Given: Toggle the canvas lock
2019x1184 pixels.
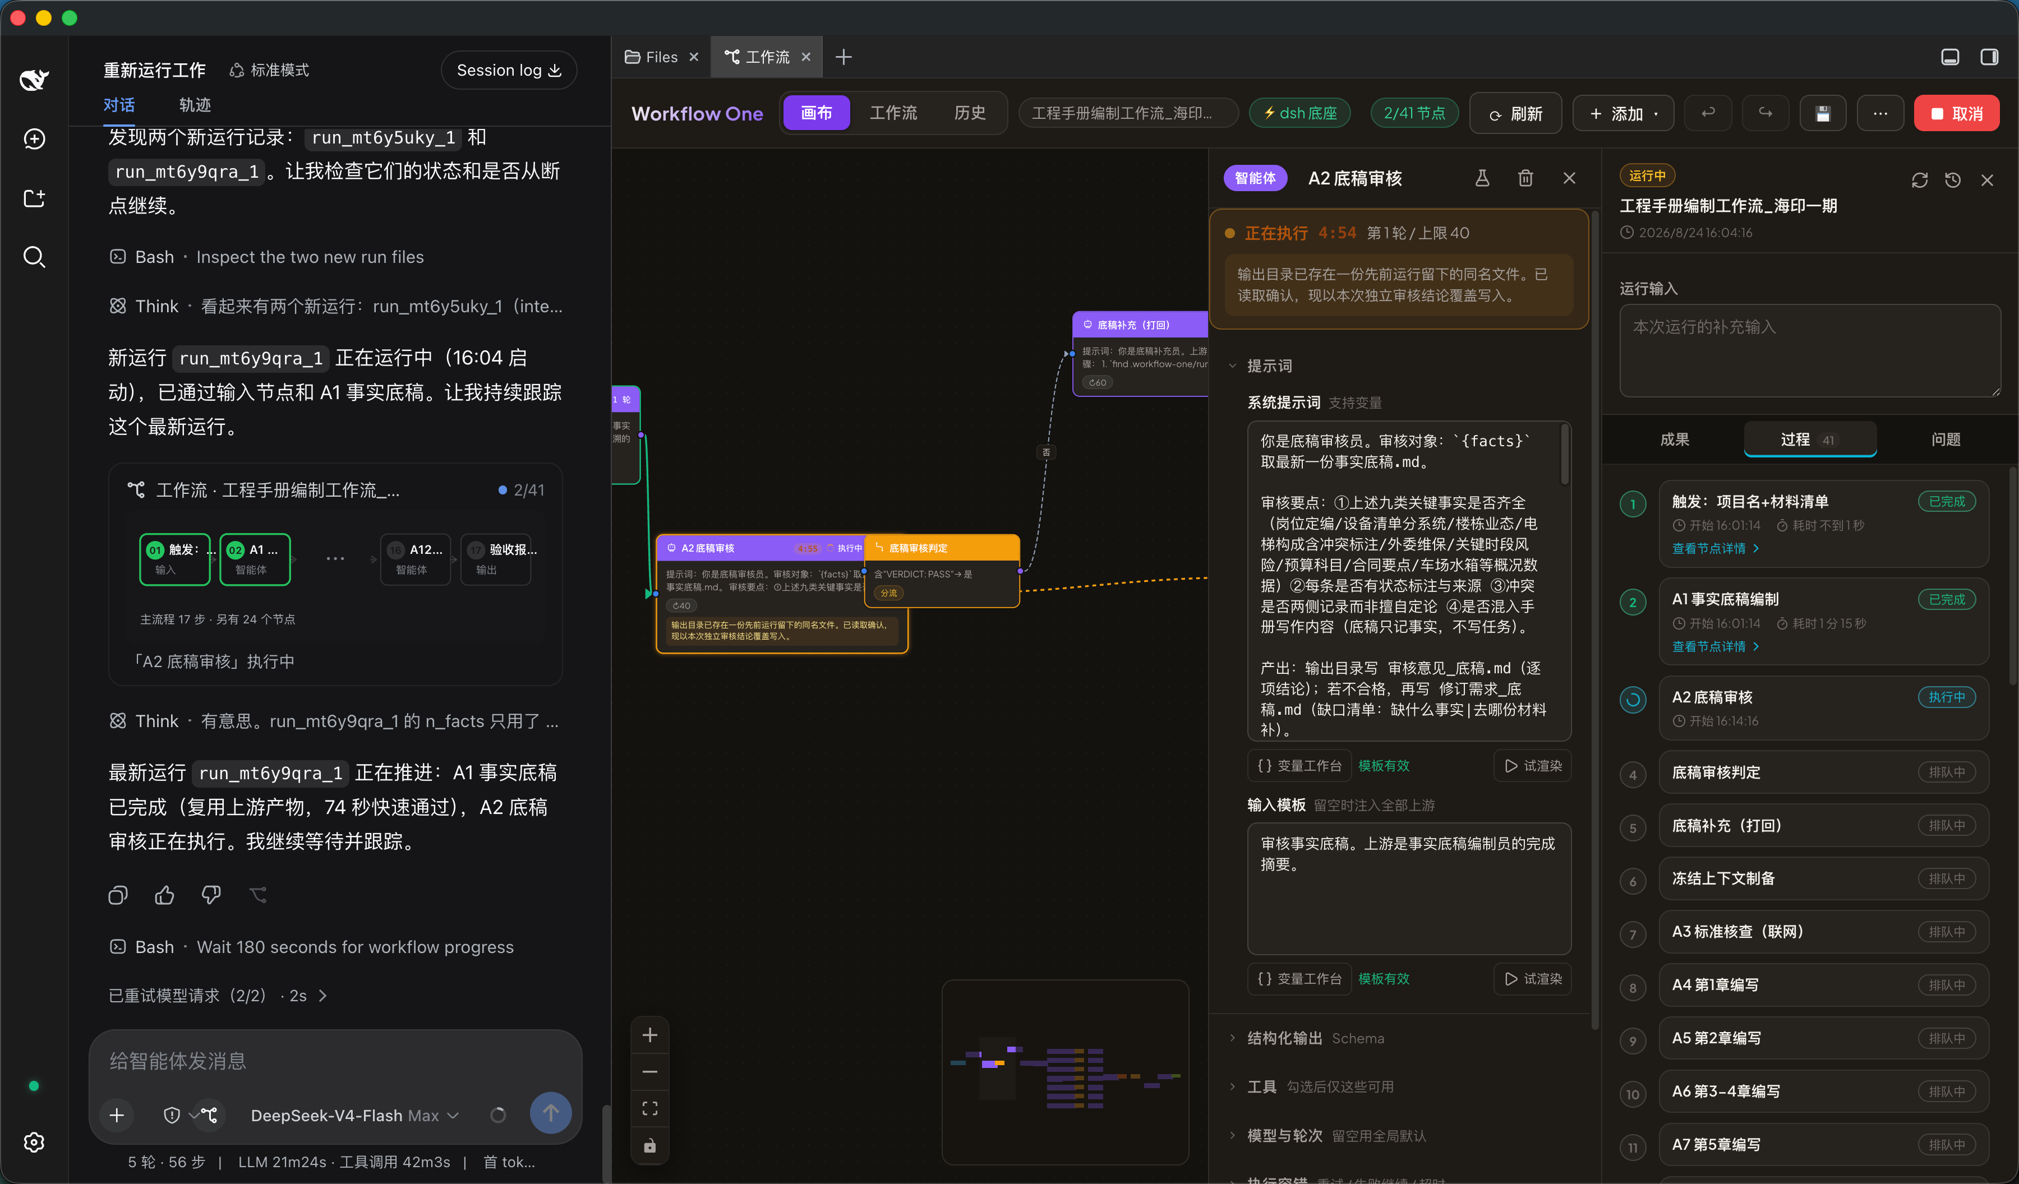Looking at the screenshot, I should tap(650, 1146).
